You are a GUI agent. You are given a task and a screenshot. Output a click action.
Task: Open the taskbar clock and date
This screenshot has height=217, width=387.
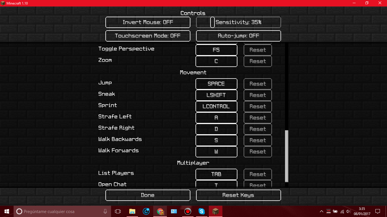[362, 211]
